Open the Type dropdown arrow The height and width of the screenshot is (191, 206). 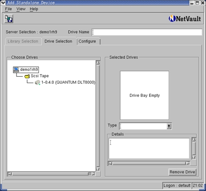coord(169,126)
